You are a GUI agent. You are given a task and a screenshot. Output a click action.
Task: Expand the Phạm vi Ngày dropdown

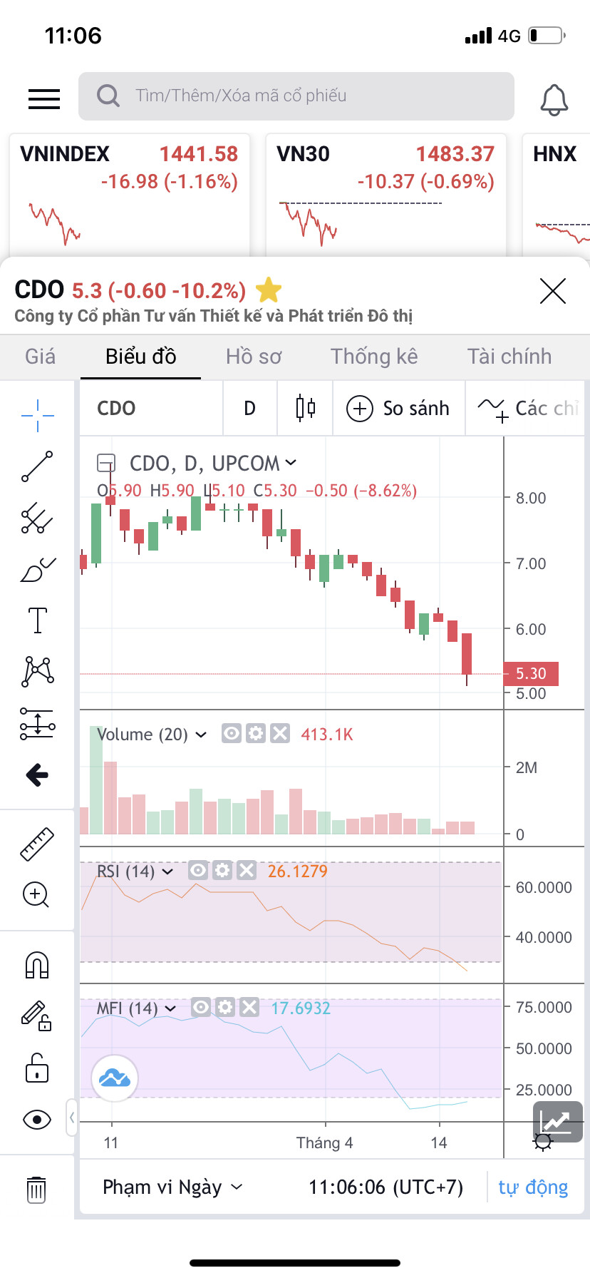(172, 1187)
